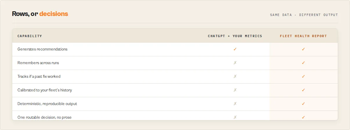Click ChatGPT cross for Remembers across runs

point(235,63)
